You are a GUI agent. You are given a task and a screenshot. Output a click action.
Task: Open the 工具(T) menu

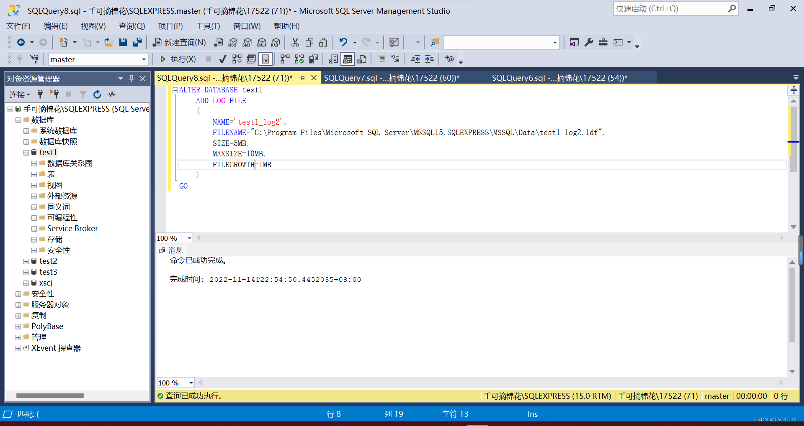tap(208, 26)
